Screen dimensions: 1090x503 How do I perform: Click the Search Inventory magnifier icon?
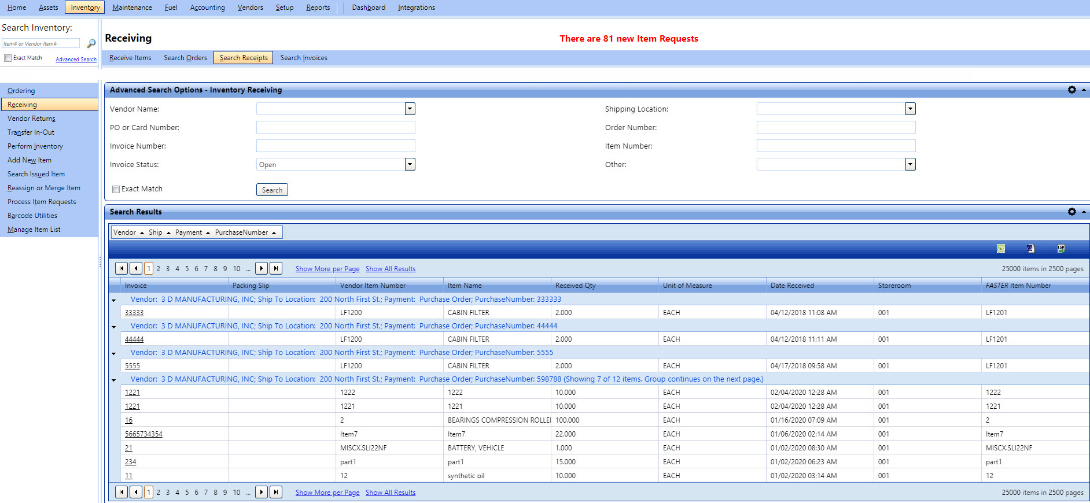click(91, 43)
